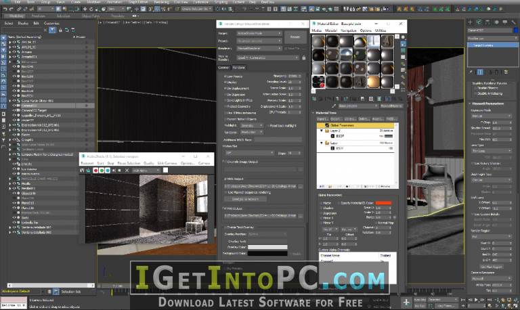Open the View to Render dropdown
This screenshot has height=310, width=520.
pyautogui.click(x=267, y=58)
